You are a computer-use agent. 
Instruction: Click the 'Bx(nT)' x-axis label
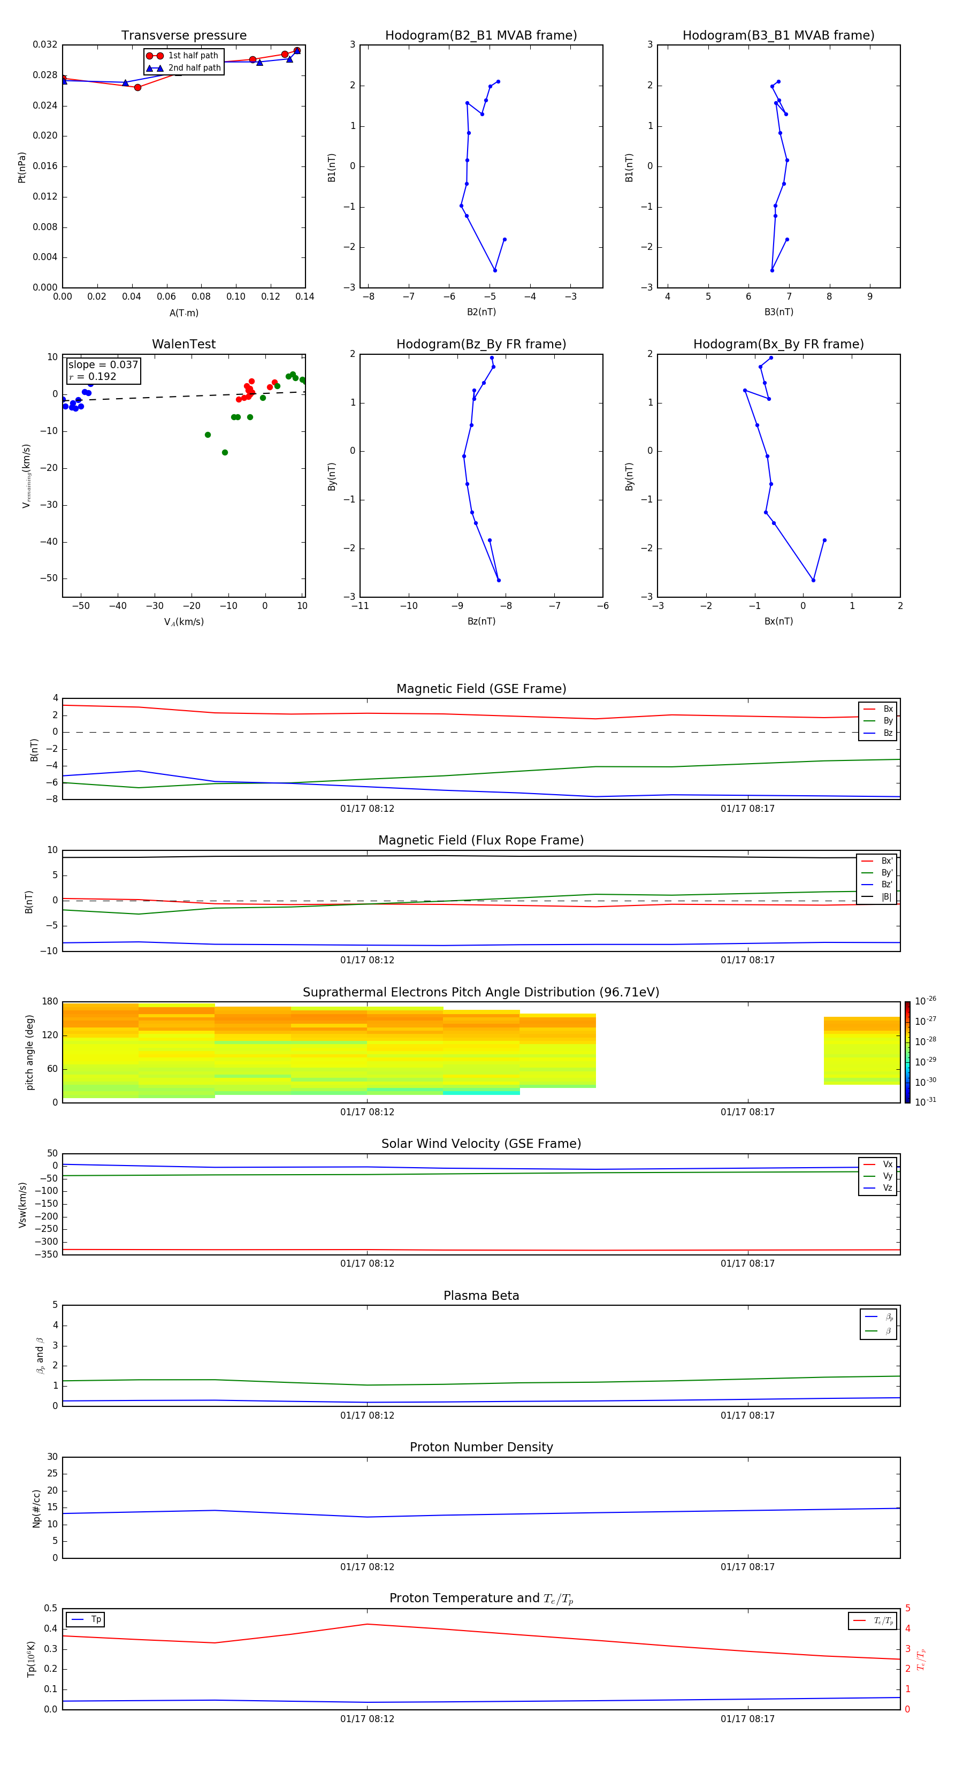pyautogui.click(x=778, y=621)
